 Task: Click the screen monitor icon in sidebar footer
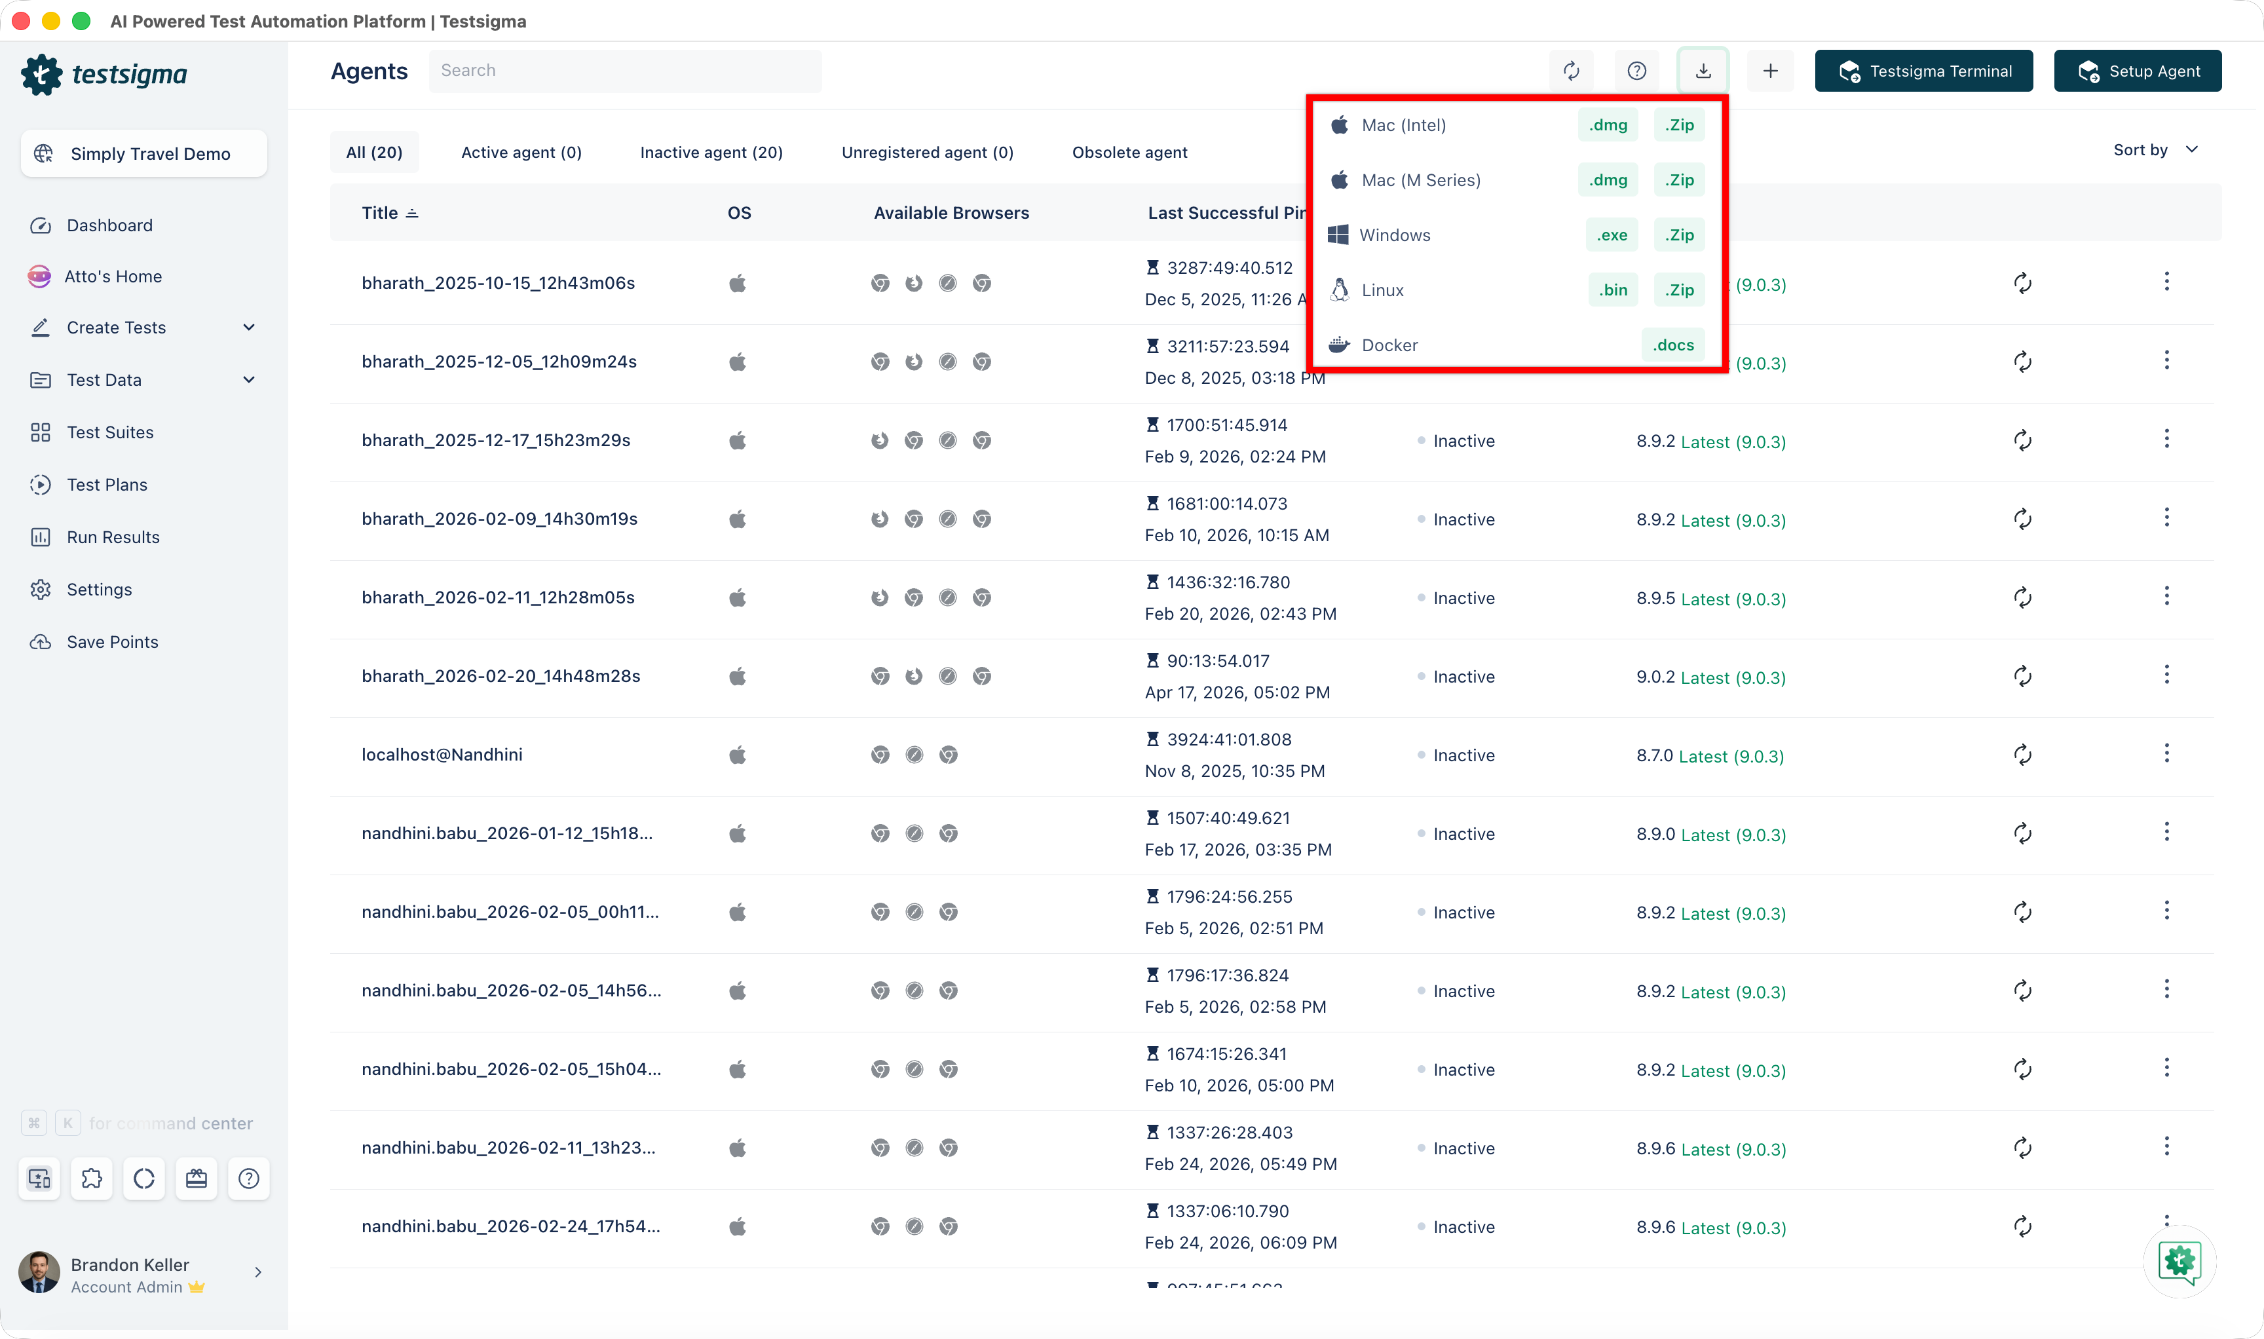click(x=39, y=1179)
